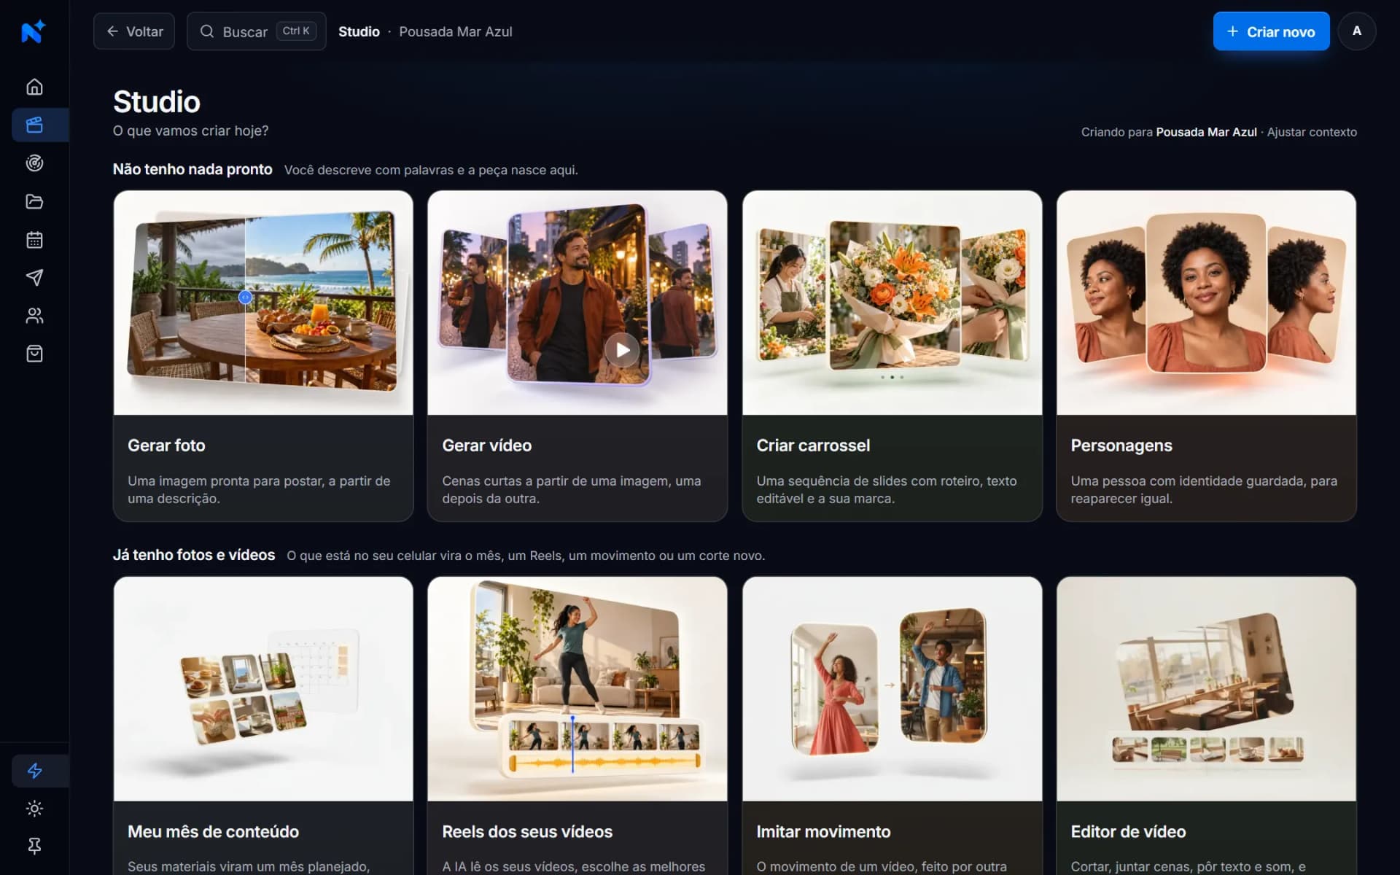This screenshot has width=1400, height=875.
Task: Open the folder library icon in sidebar
Action: coord(34,201)
